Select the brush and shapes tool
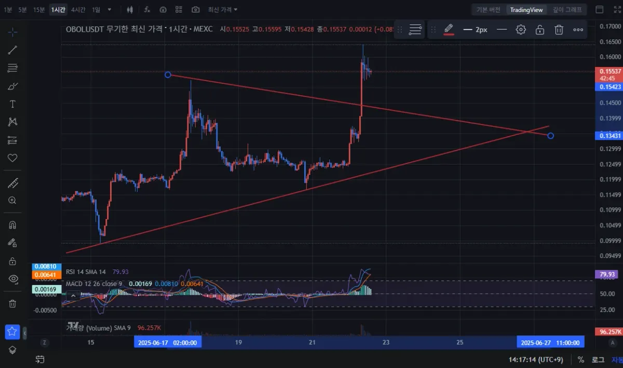 (x=12, y=86)
